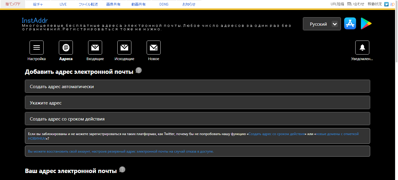Open the ファイル転送 tab
398x180 pixels.
[88, 4]
